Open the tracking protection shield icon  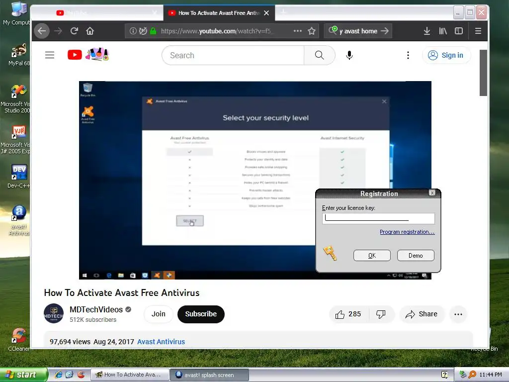[x=143, y=31]
